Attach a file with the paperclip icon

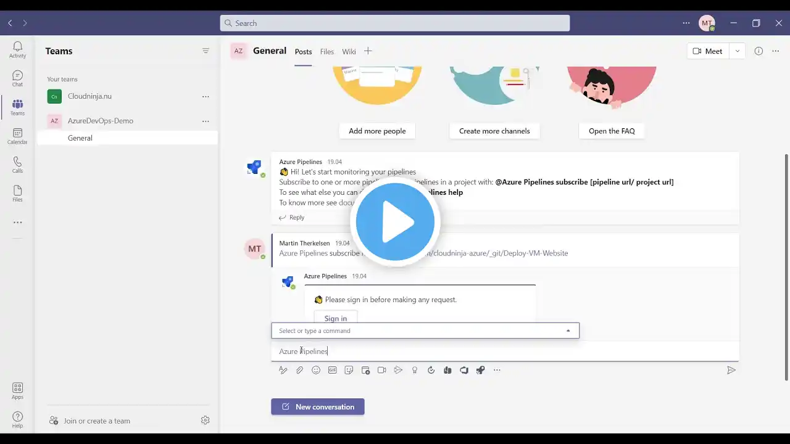(x=299, y=370)
